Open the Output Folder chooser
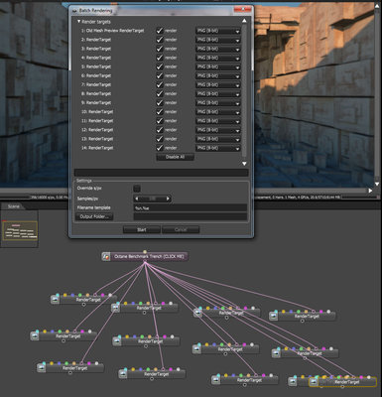The width and height of the screenshot is (382, 397). coord(94,216)
